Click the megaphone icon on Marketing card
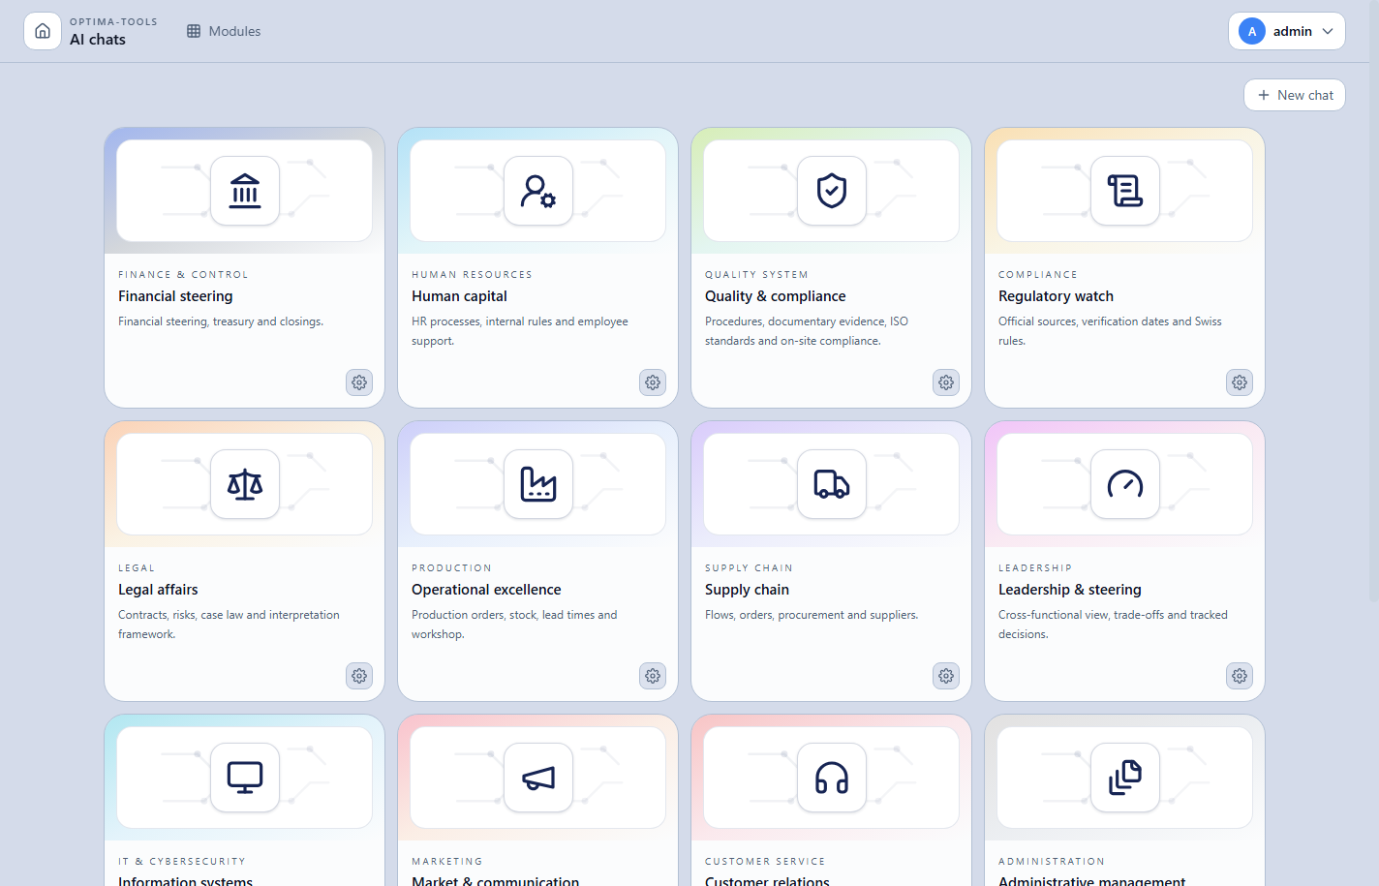 [x=538, y=778]
